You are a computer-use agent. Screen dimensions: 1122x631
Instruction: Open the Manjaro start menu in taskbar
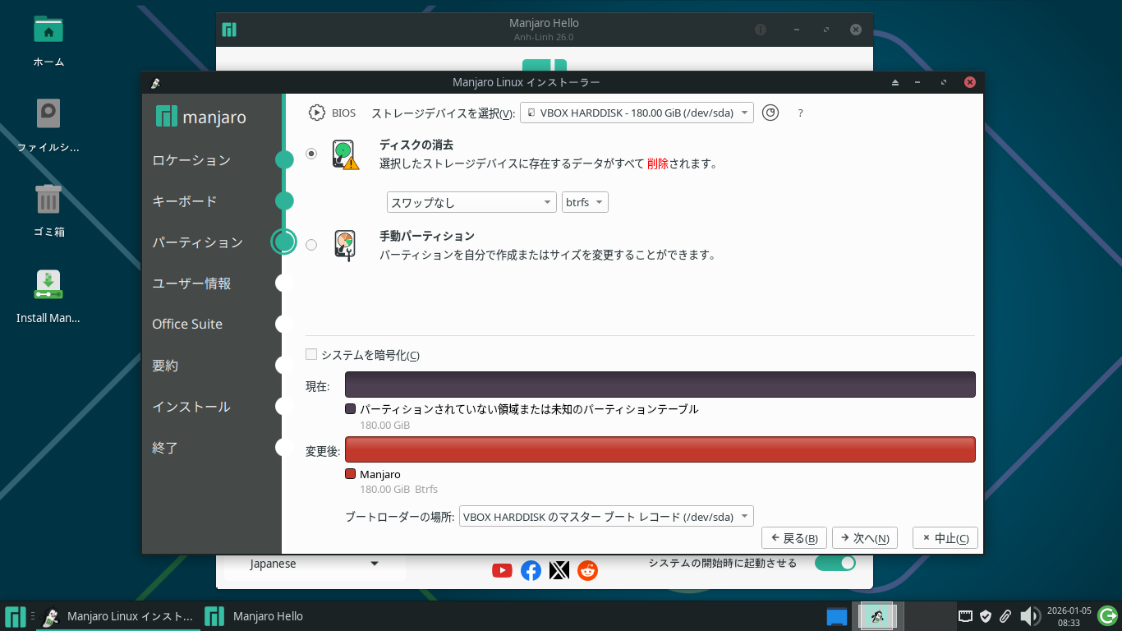[15, 616]
